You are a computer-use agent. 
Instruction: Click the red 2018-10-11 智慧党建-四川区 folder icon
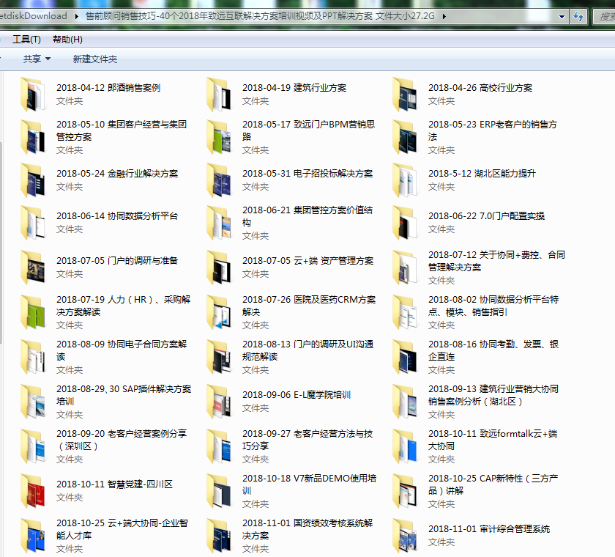pos(32,490)
